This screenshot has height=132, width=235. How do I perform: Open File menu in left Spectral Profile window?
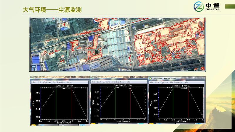(34, 82)
